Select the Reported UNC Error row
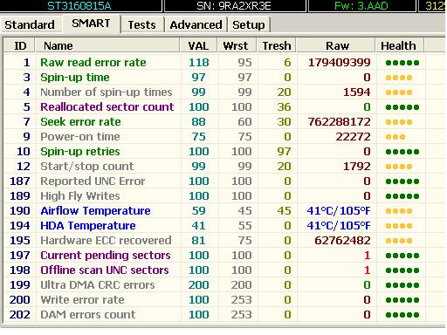Image resolution: width=447 pixels, height=335 pixels. click(x=224, y=181)
